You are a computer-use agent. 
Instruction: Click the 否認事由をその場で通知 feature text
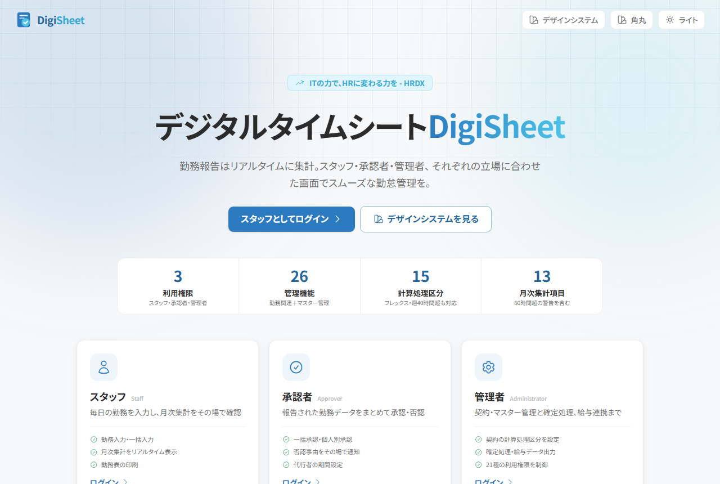click(326, 452)
